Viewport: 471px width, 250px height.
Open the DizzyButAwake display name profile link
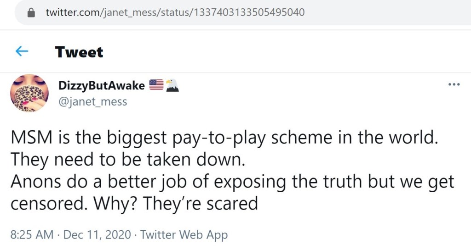(x=101, y=85)
